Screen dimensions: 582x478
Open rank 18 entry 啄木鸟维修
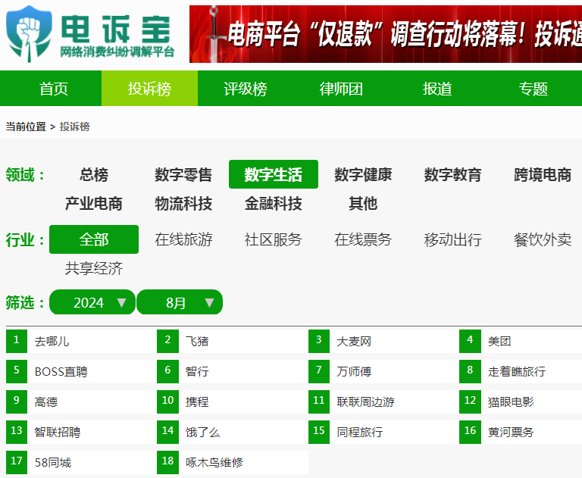coord(233,462)
